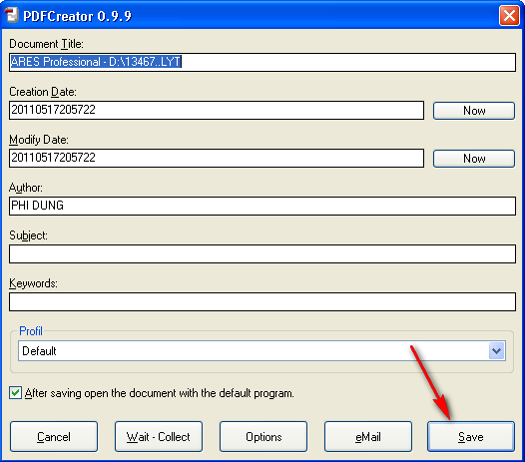The image size is (525, 462).
Task: Click the PDFCreator 0.9.9 title bar
Action: click(262, 16)
